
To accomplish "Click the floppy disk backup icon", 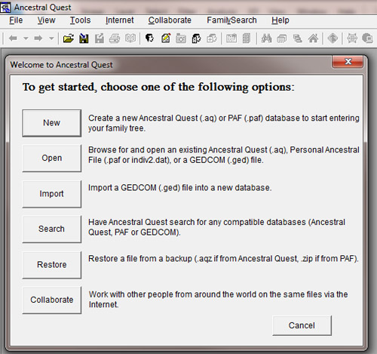I will tap(84, 38).
